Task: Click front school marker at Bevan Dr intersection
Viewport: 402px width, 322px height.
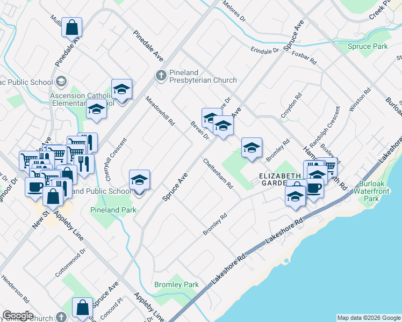Action: (224, 126)
